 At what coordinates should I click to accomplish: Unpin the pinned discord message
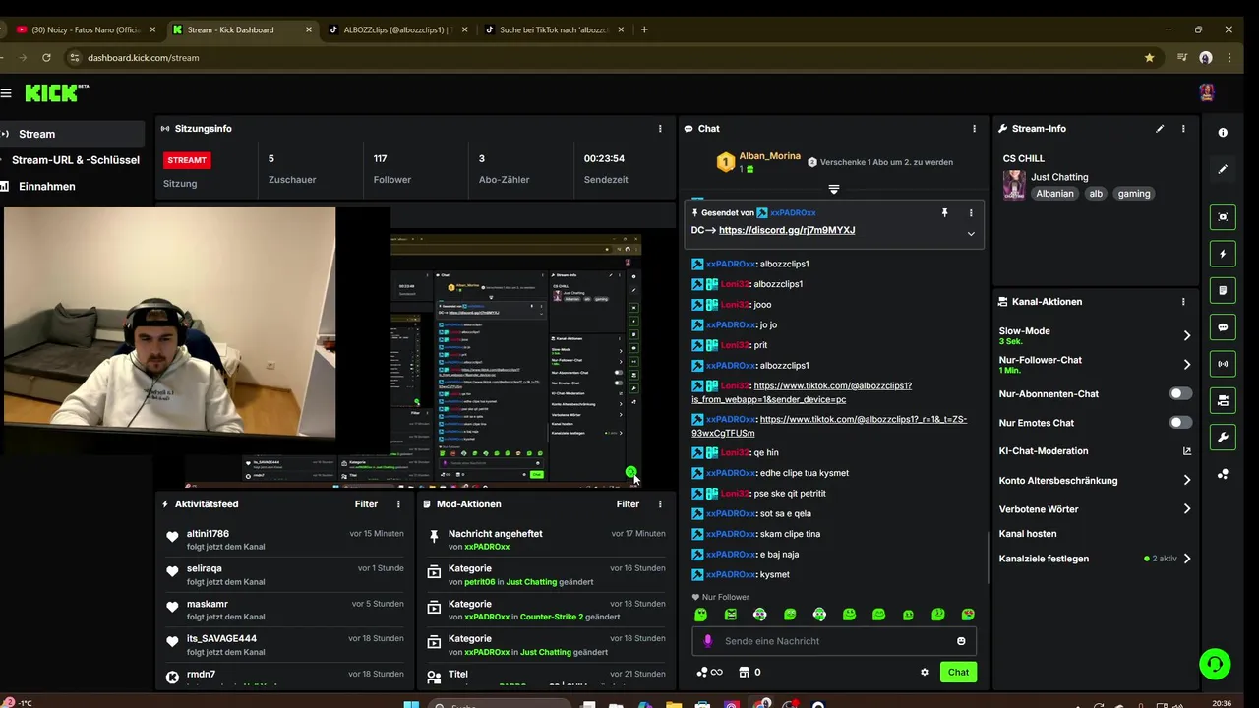click(x=944, y=212)
